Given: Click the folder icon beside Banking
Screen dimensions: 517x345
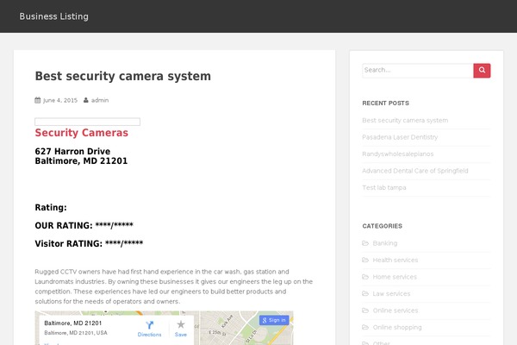Looking at the screenshot, I should [x=366, y=243].
